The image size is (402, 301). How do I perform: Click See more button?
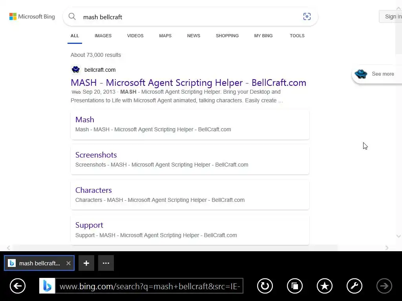pos(377,74)
